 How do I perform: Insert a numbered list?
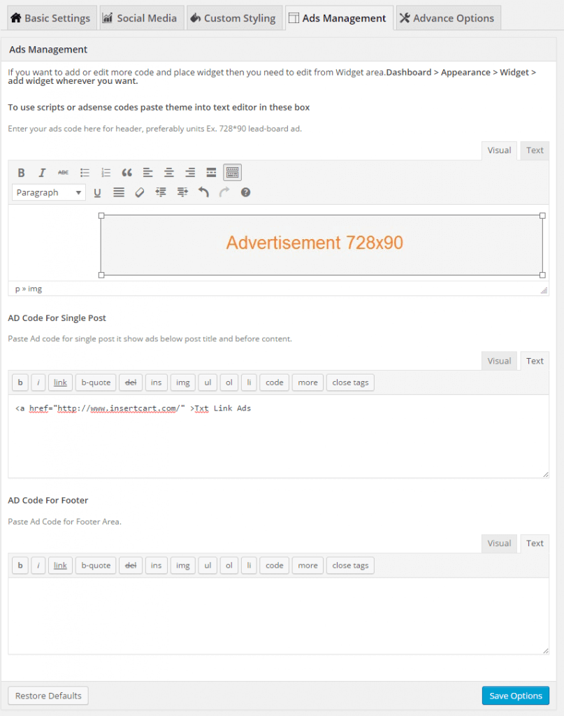pyautogui.click(x=106, y=172)
